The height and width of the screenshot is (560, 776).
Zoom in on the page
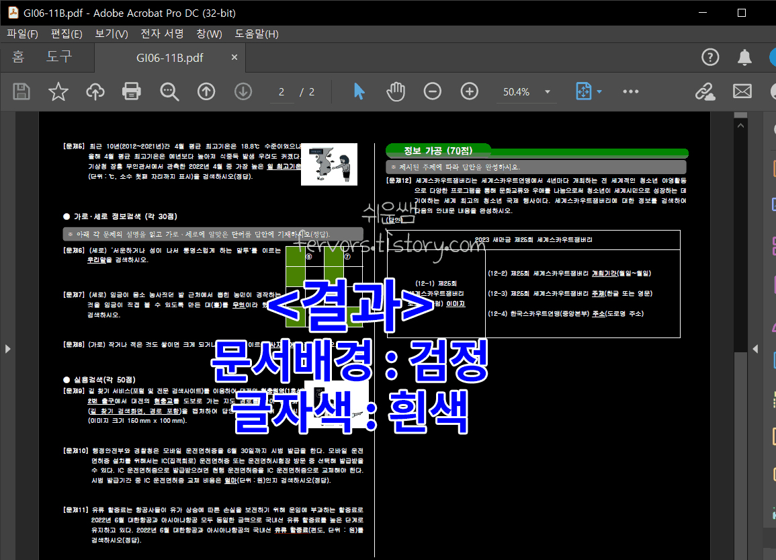(469, 91)
